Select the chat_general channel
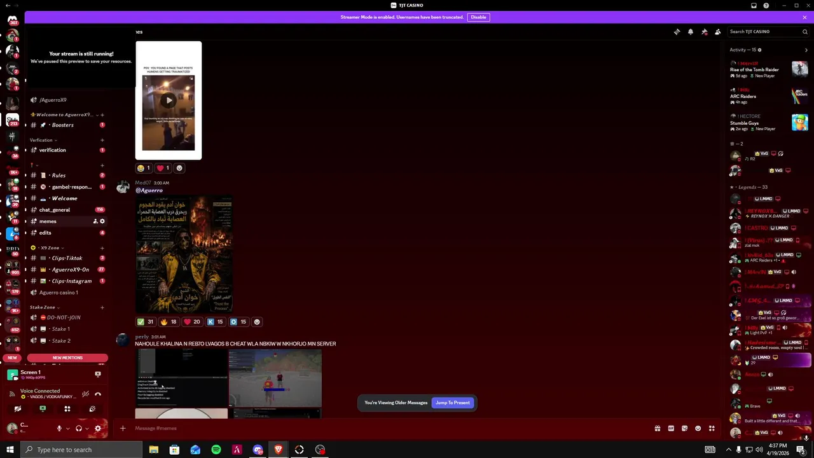814x458 pixels. (x=68, y=209)
